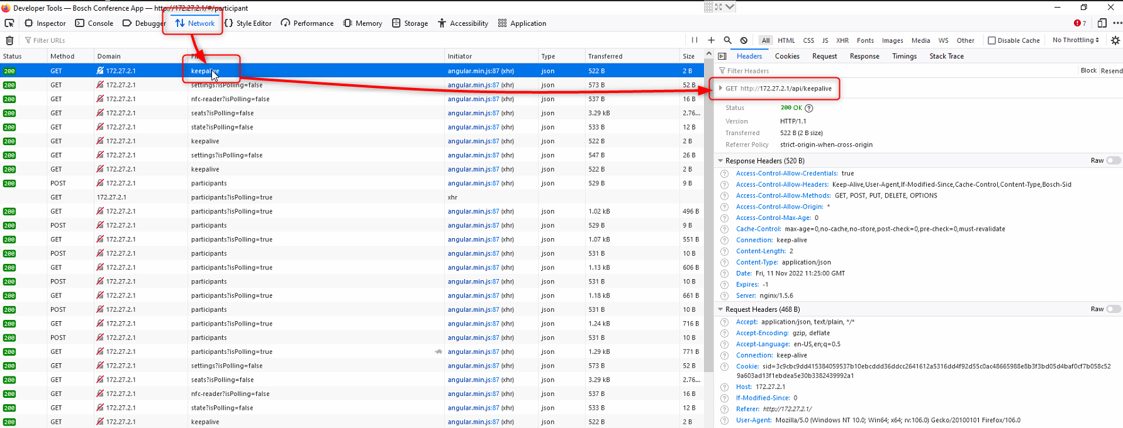Open the Console panel tab
This screenshot has height=428, width=1123.
[94, 23]
